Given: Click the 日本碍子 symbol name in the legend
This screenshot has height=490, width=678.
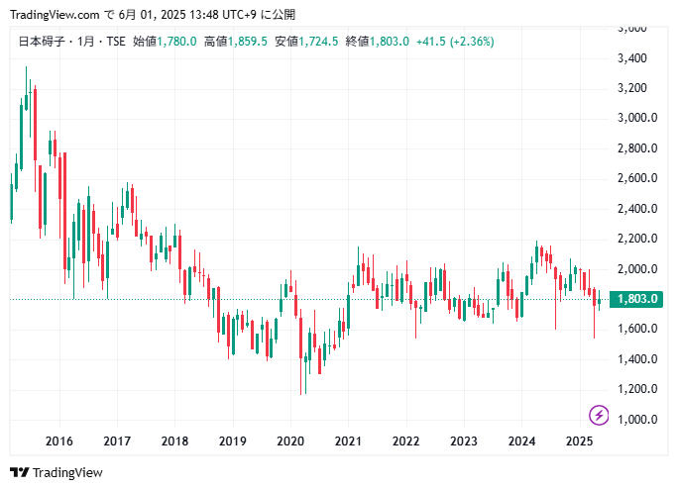Looking at the screenshot, I should (42, 42).
